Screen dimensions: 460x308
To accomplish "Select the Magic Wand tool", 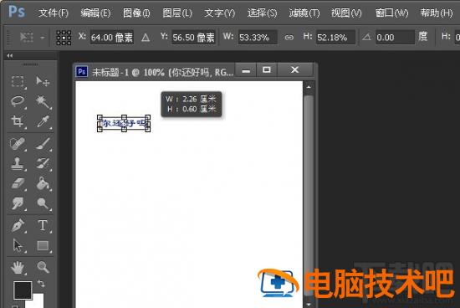I will (x=43, y=101).
